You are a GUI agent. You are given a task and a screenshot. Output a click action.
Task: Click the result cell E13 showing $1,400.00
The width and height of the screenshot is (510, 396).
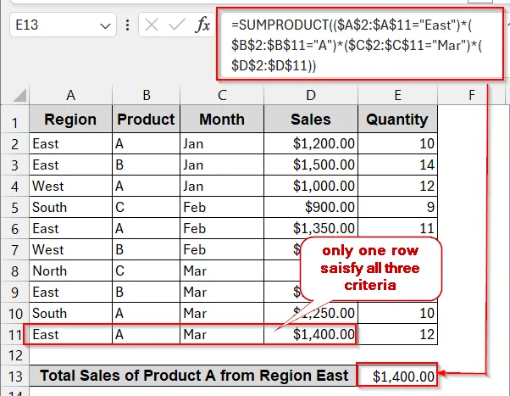pyautogui.click(x=397, y=376)
